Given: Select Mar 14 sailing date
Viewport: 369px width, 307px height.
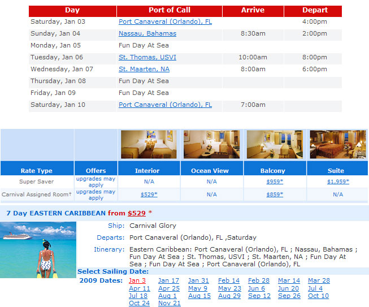Looking at the screenshot, I should point(289,280).
